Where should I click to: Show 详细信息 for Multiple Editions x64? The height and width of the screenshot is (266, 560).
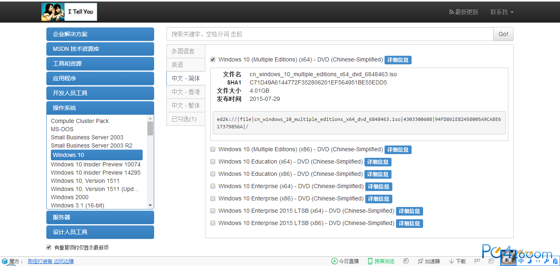click(398, 60)
